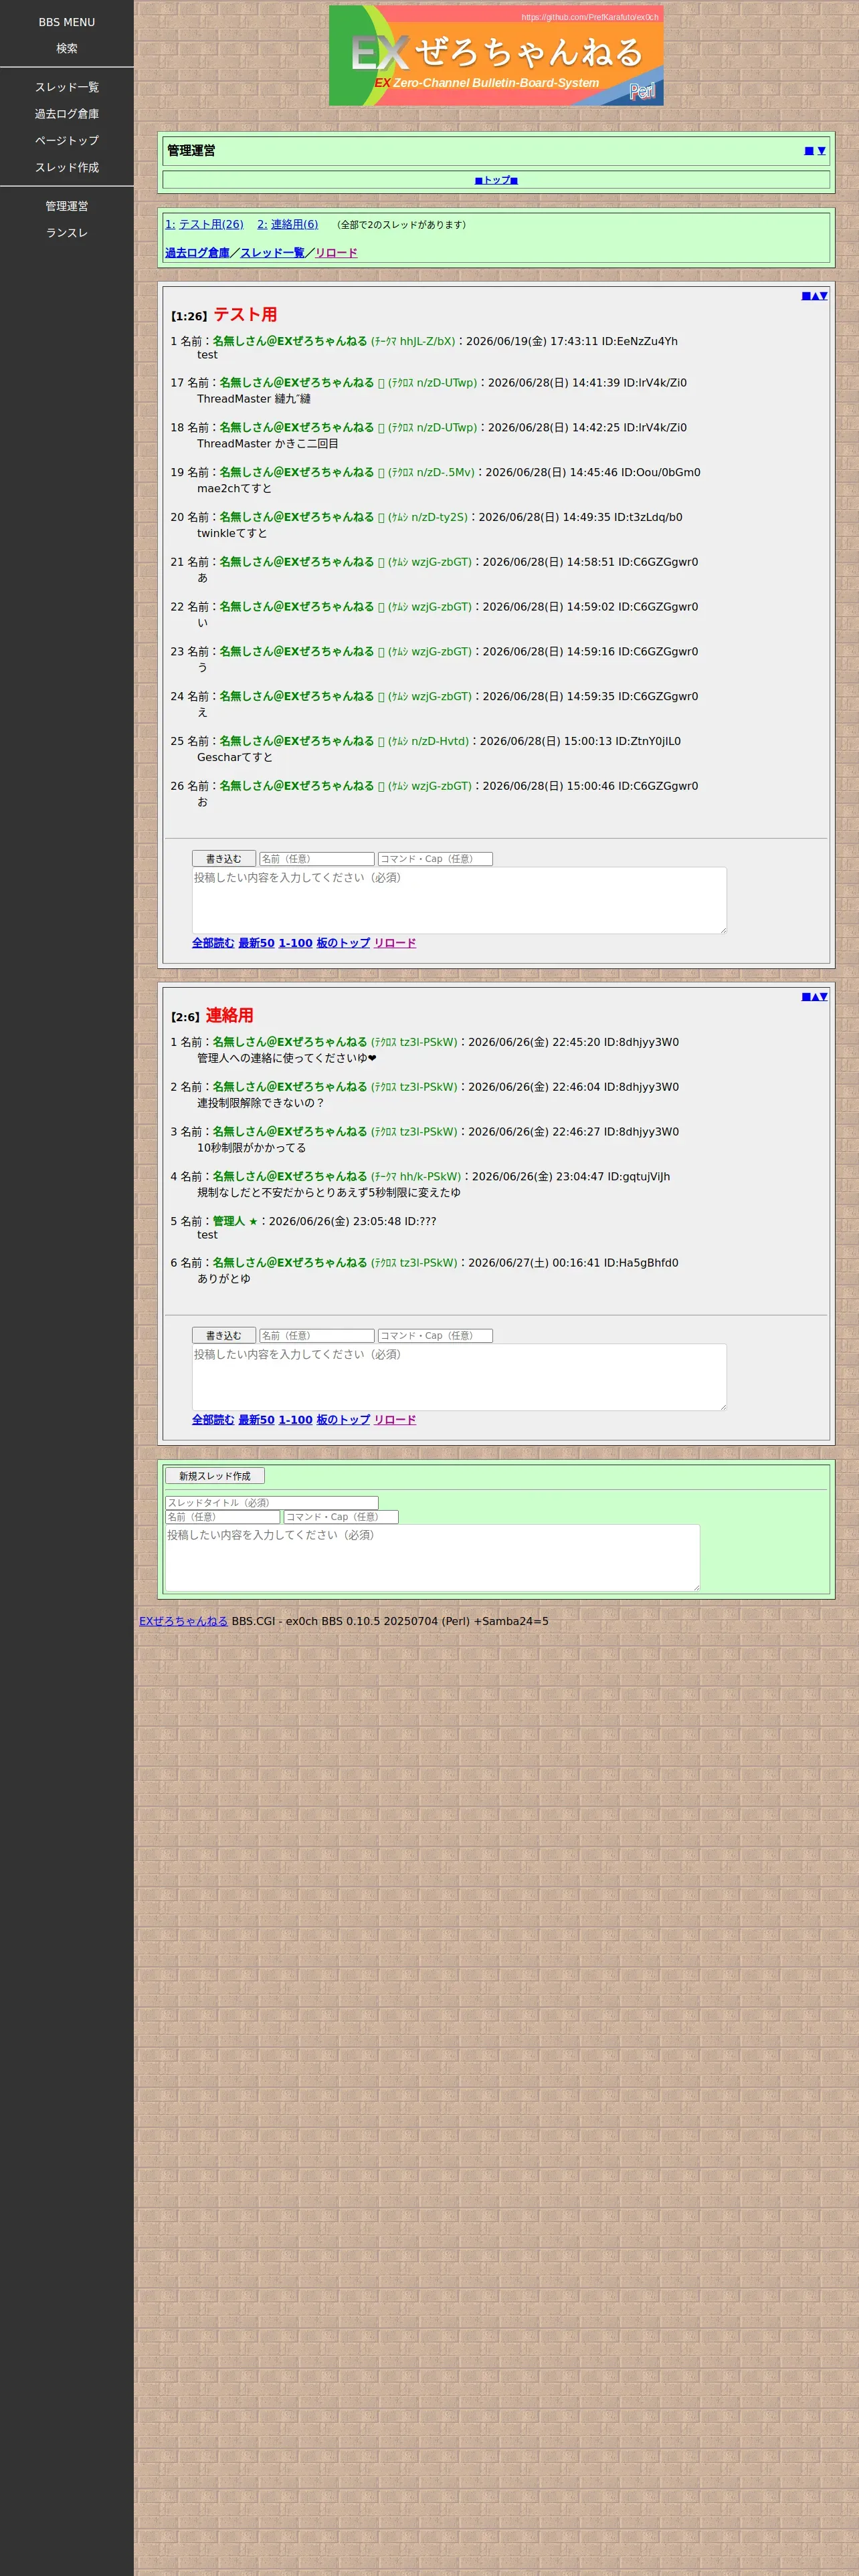Click the EXぜろちゃんねる banner image
Screen dimensions: 859x2576
496,56
